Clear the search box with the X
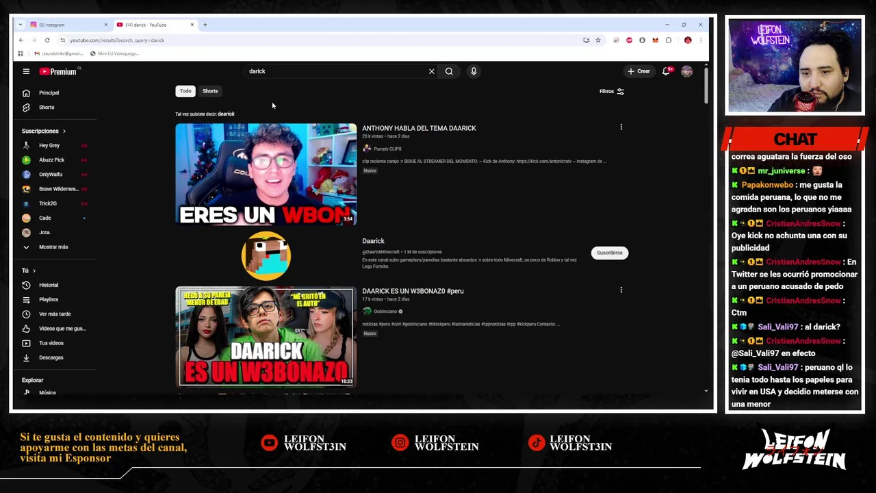This screenshot has width=876, height=493. click(432, 71)
